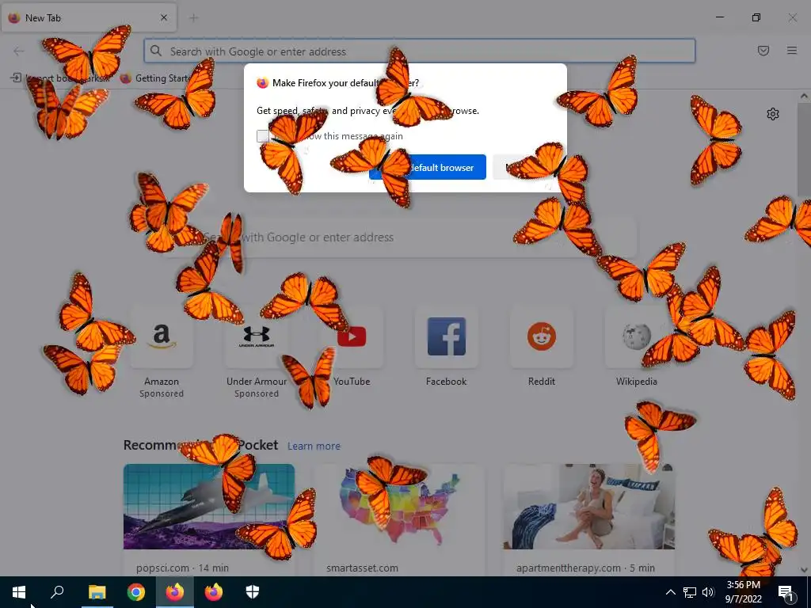The height and width of the screenshot is (608, 811).
Task: Open the YouTube shortcut tile
Action: 352,336
